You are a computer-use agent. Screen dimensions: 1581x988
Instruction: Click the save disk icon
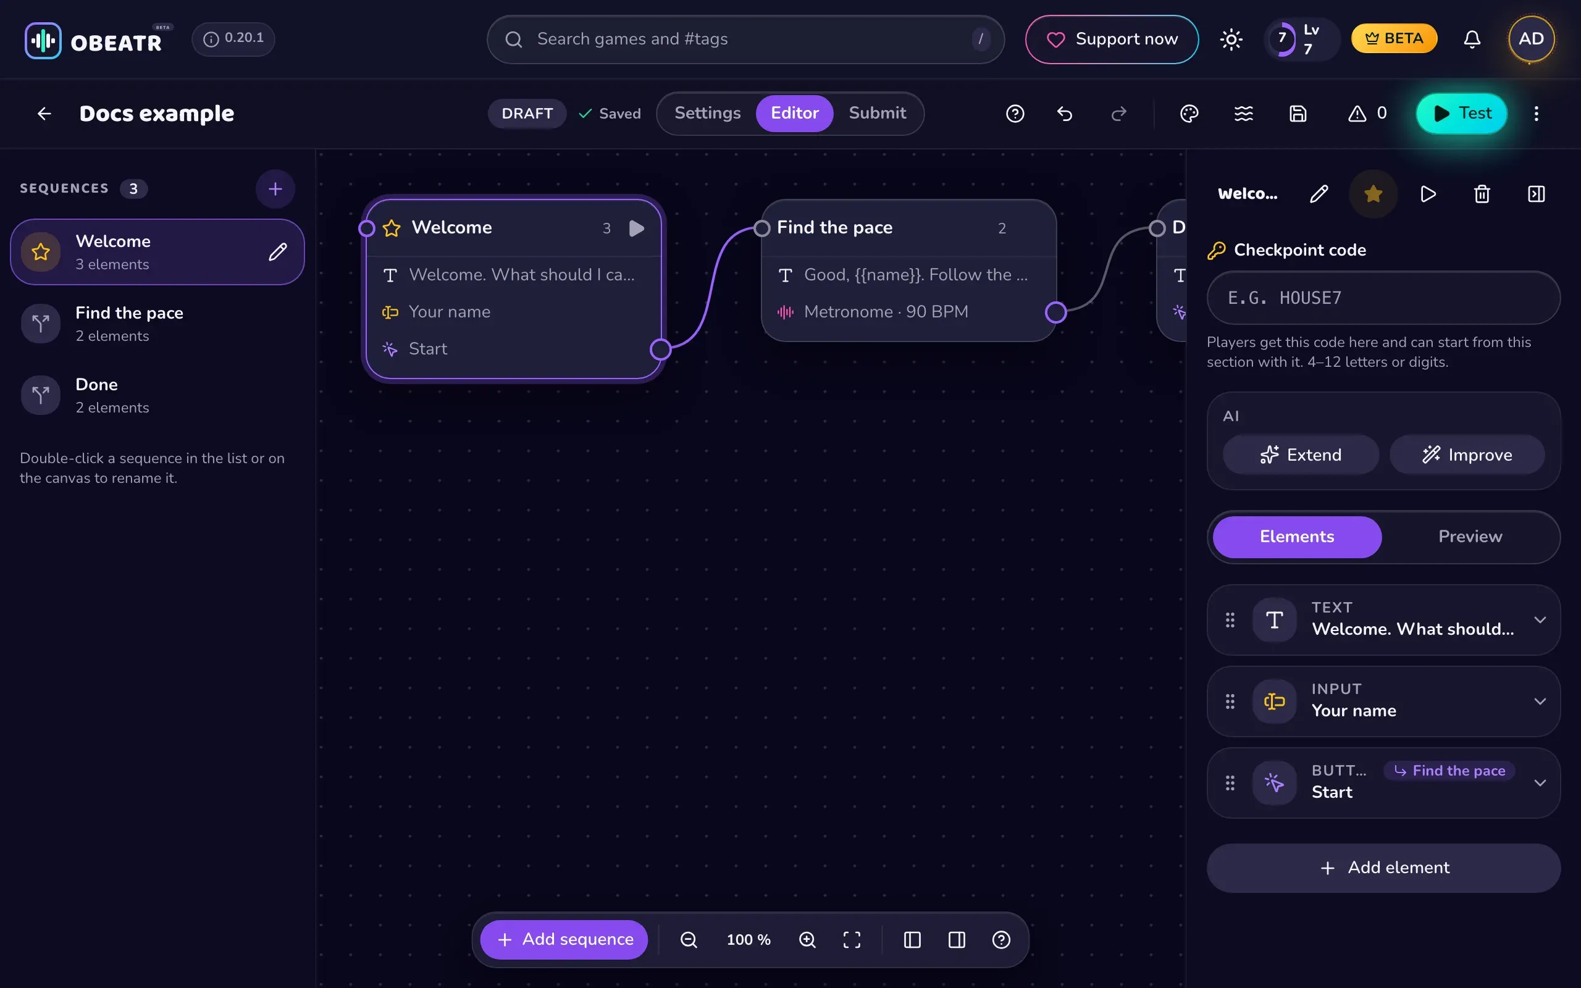(1298, 114)
